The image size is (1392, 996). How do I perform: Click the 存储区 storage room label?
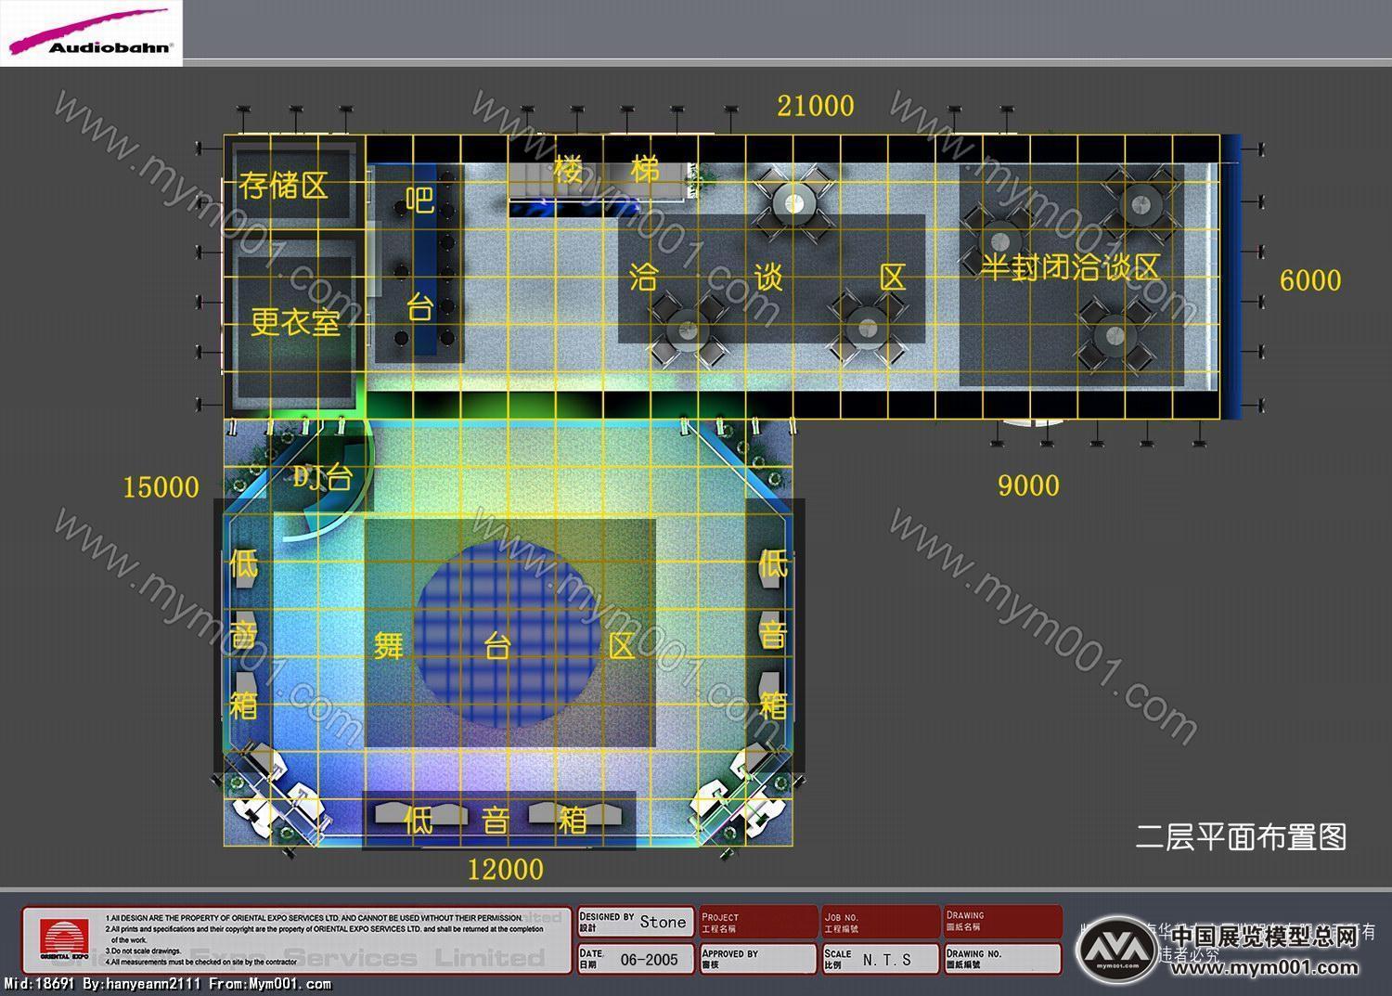coord(284,186)
